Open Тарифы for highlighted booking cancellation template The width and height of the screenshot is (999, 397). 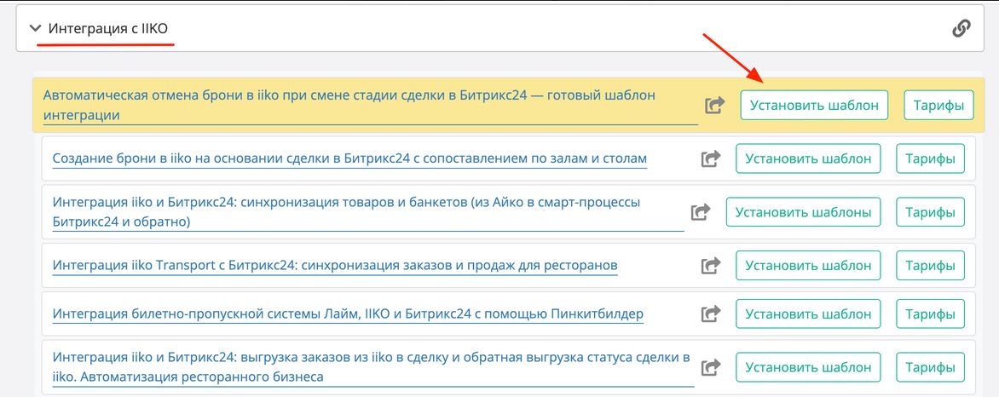[x=938, y=105]
